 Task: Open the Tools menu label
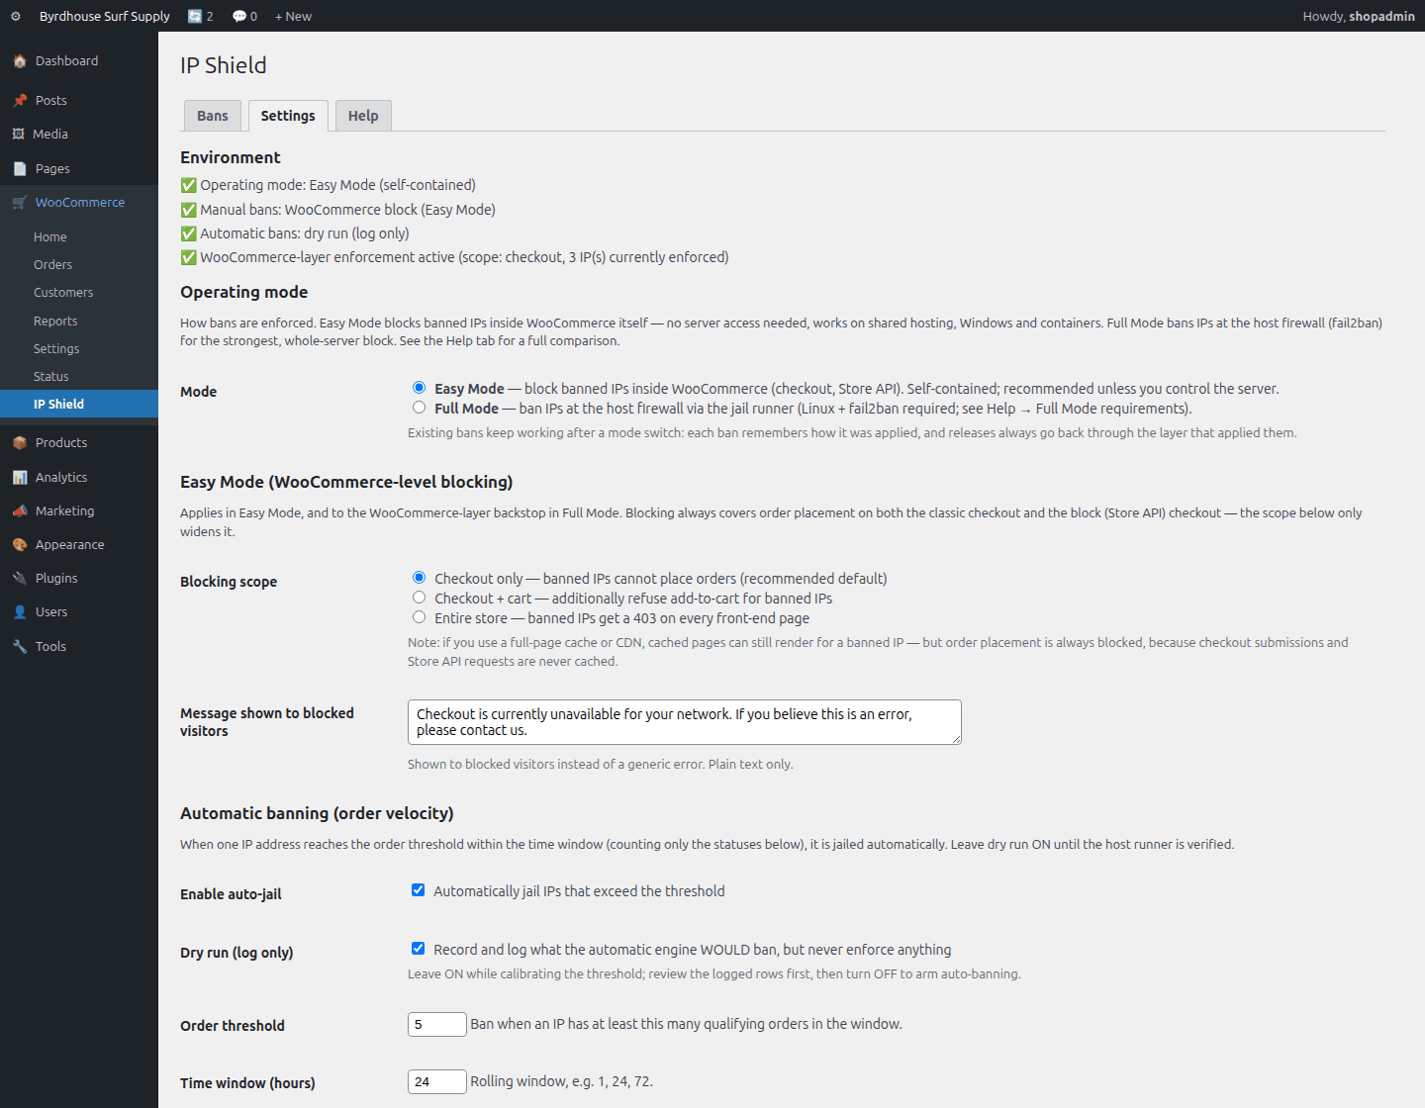point(50,647)
